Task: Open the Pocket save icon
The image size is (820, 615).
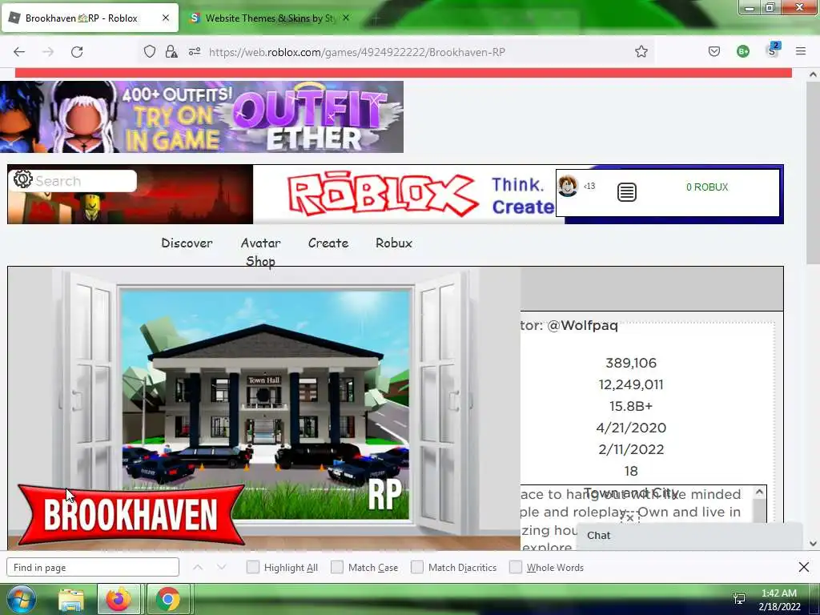Action: (713, 51)
